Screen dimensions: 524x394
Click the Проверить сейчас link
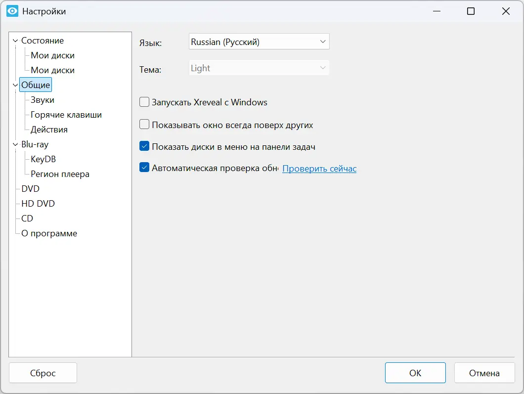[x=319, y=169]
